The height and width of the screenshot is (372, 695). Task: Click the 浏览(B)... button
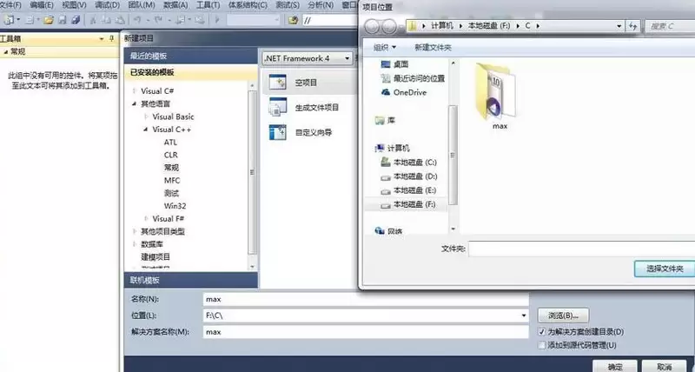(x=564, y=315)
